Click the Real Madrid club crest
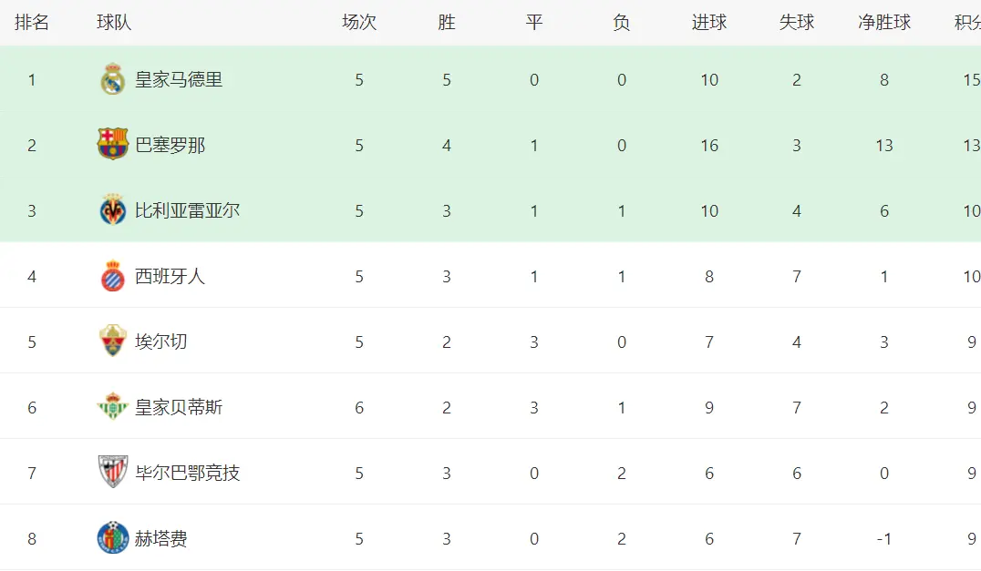 [x=113, y=80]
